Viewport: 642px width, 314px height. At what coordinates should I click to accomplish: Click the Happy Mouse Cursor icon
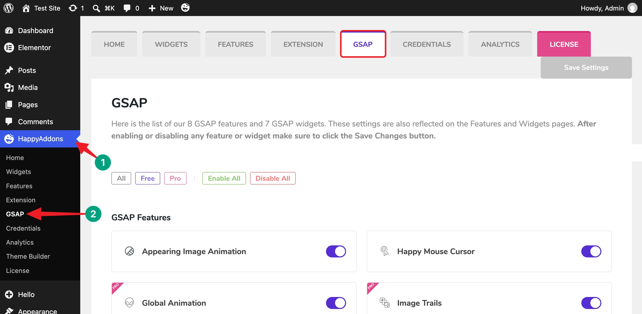(x=385, y=251)
